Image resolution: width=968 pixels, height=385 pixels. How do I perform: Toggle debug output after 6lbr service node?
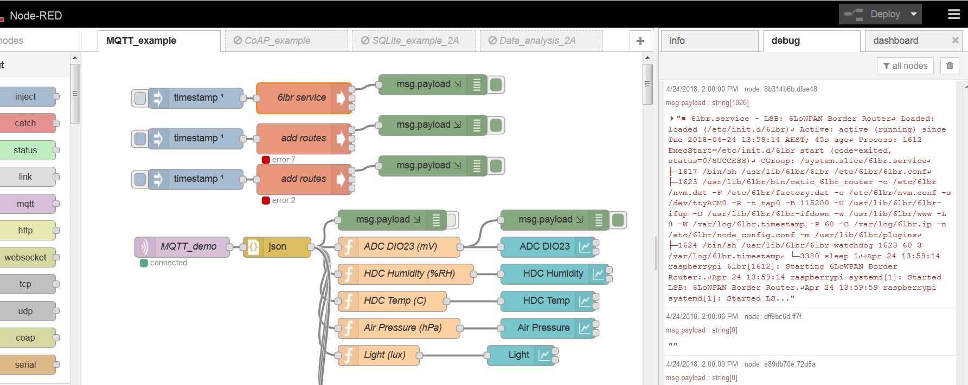coord(496,84)
